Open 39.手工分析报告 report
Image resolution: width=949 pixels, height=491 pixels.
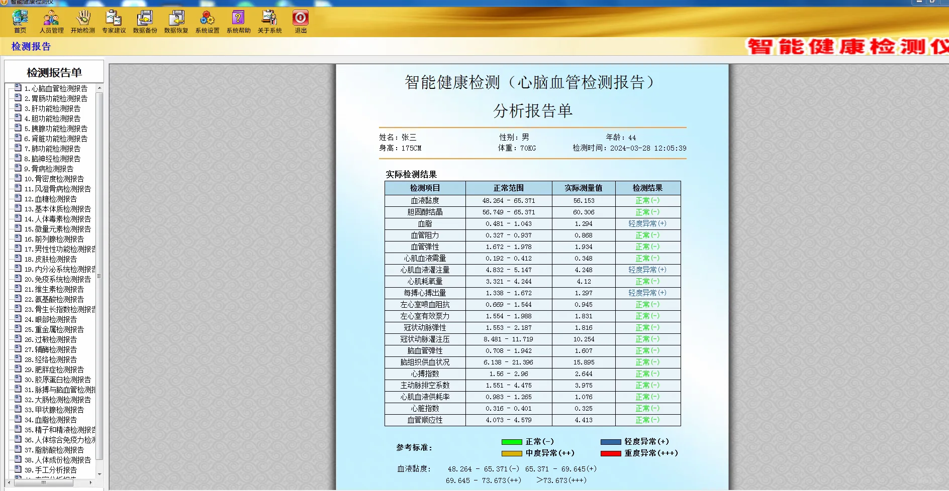pos(51,470)
